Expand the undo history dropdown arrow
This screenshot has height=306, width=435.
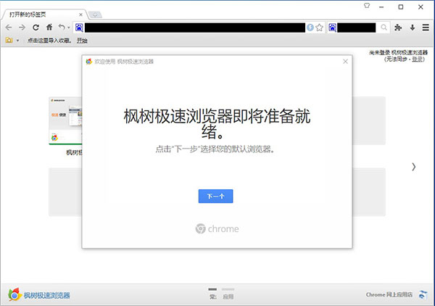69,28
